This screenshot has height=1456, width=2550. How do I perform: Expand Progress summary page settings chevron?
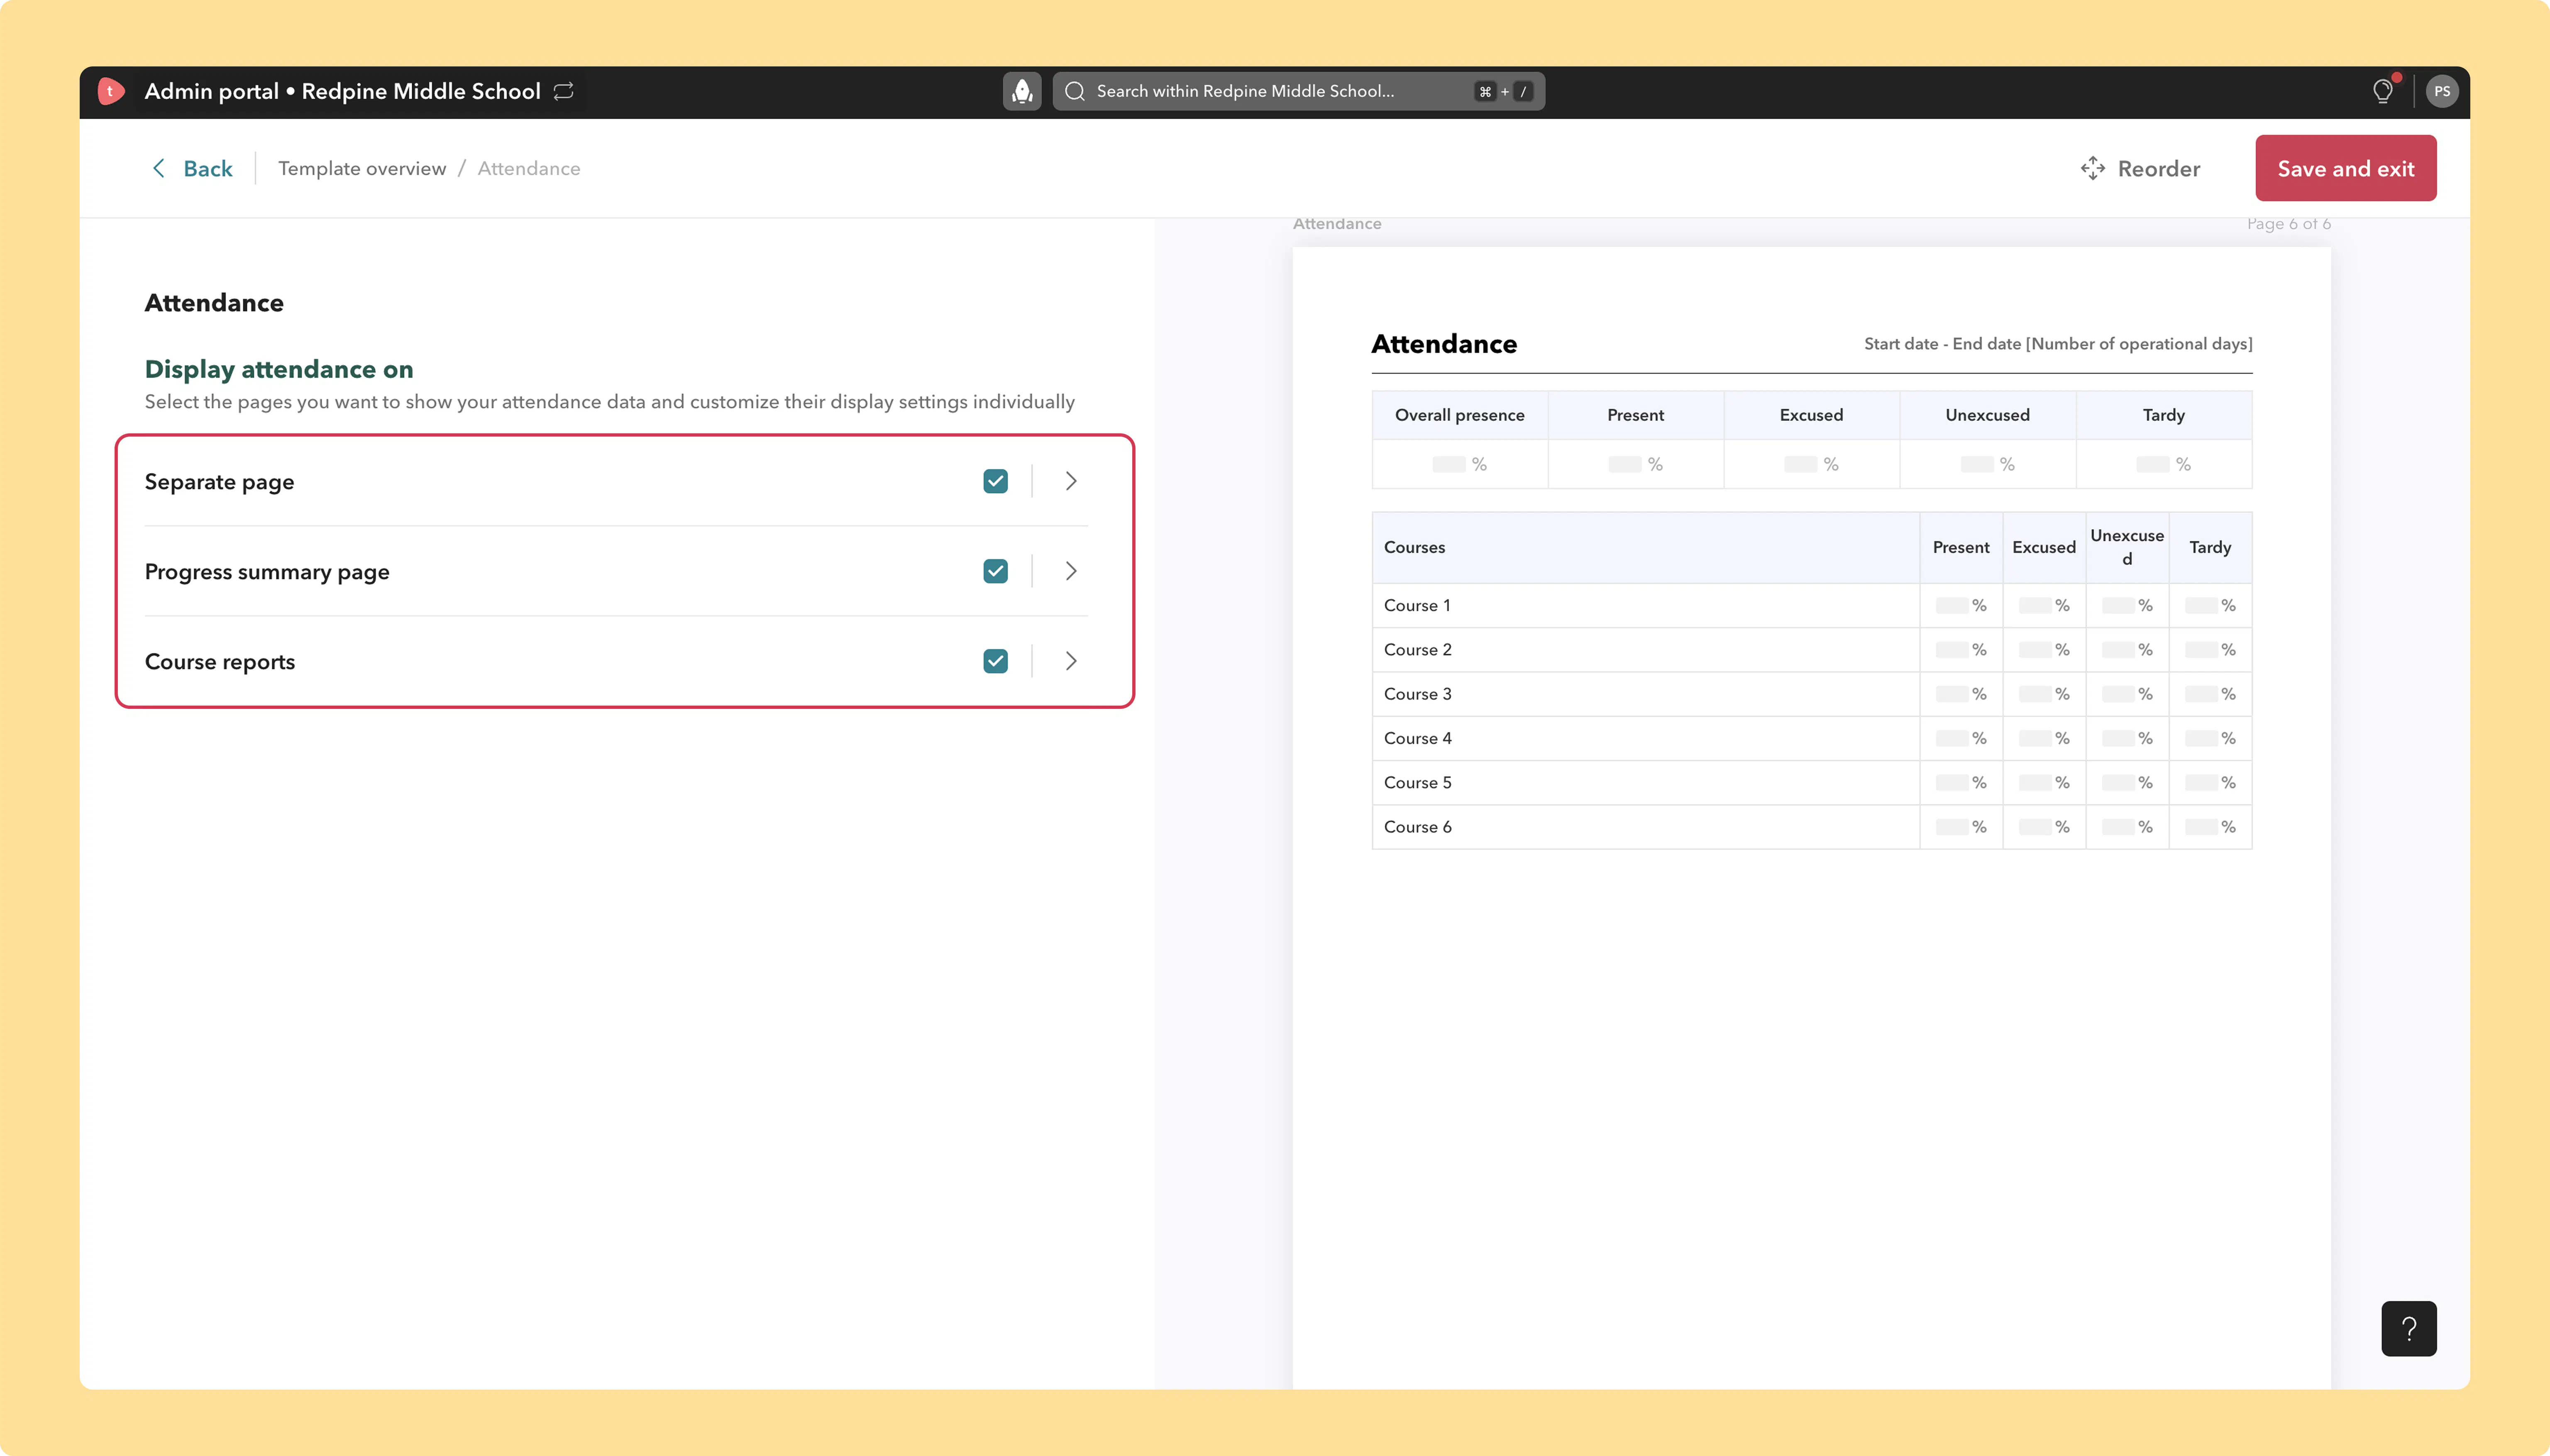click(x=1071, y=571)
